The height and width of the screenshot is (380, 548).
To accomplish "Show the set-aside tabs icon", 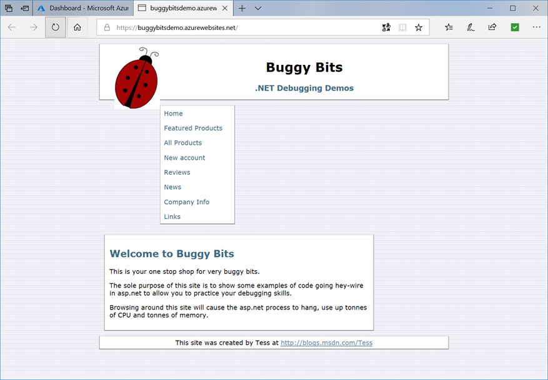I will click(9, 8).
